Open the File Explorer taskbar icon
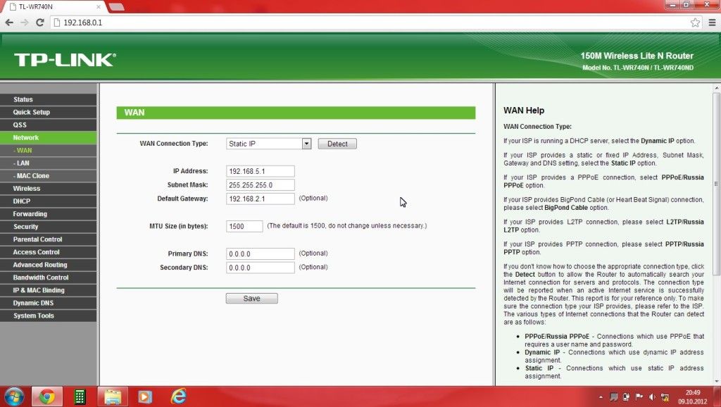The height and width of the screenshot is (407, 721). click(113, 396)
